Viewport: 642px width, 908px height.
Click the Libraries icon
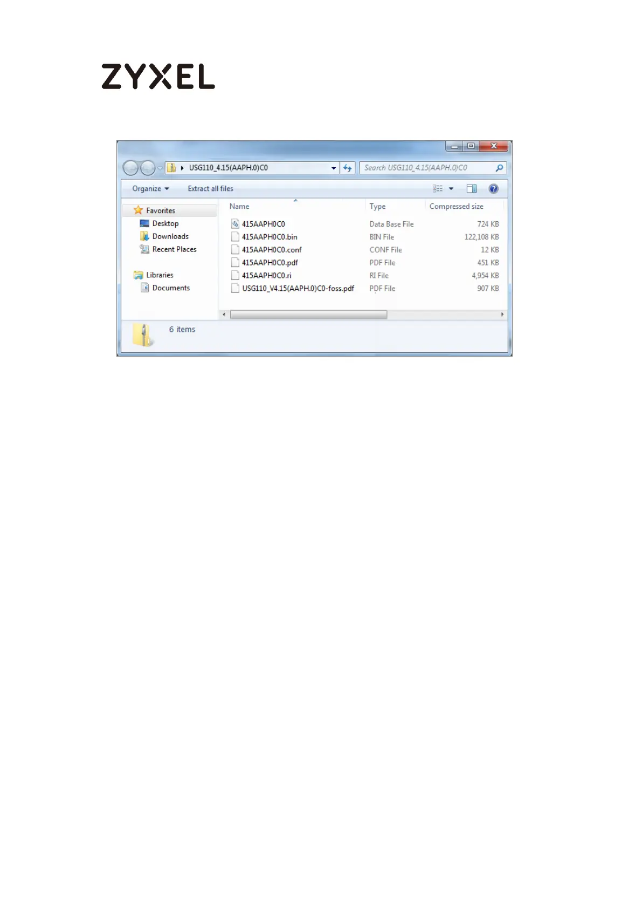point(139,275)
